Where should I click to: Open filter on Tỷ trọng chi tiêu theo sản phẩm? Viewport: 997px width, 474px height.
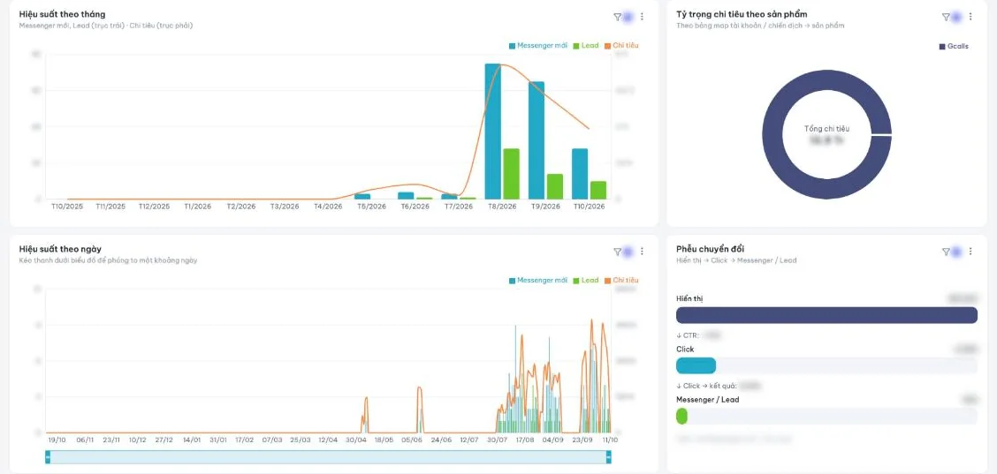tap(946, 17)
